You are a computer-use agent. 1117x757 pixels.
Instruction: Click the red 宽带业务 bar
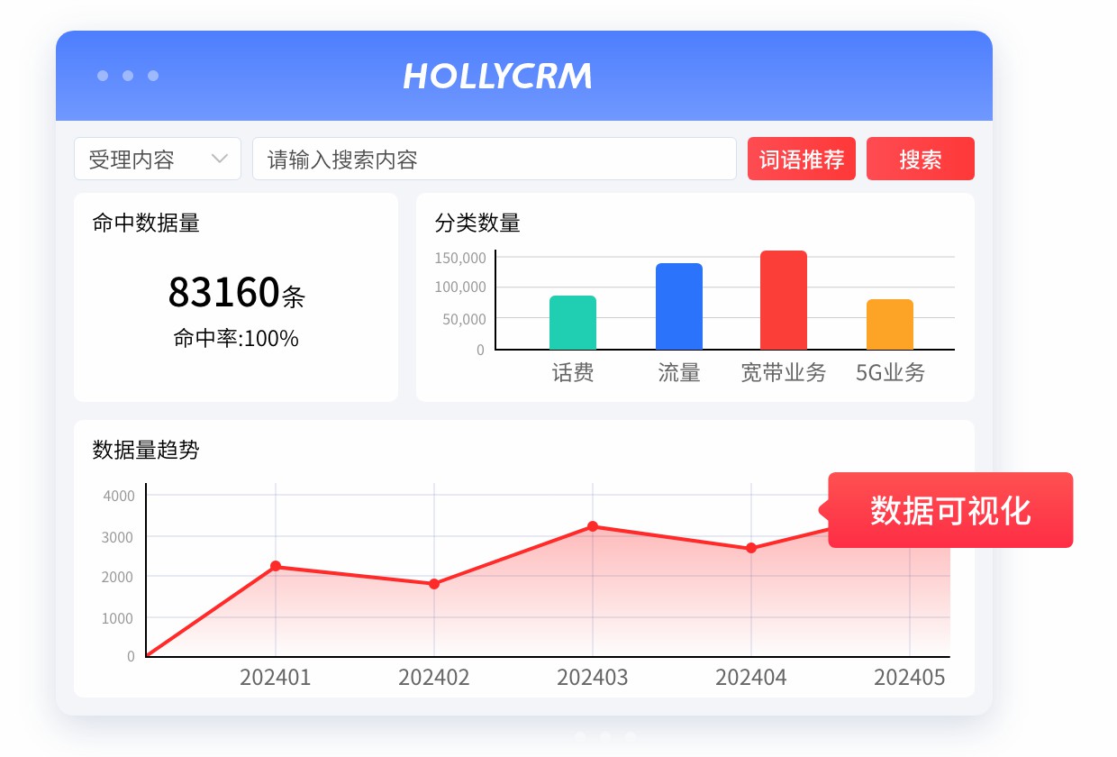[x=783, y=299]
